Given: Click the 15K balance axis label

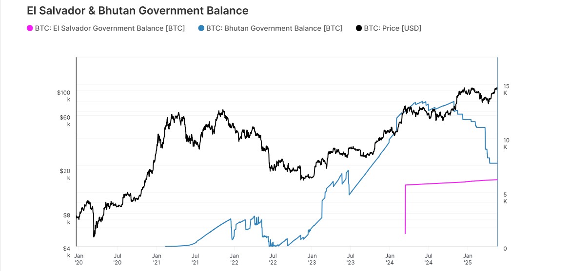Looking at the screenshot, I should [x=506, y=89].
